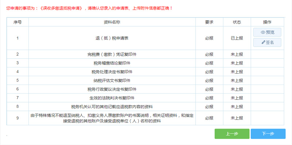This screenshot has width=292, height=145.
Task: Click row 税务行政复议决定书复印件
Action: coord(145,89)
